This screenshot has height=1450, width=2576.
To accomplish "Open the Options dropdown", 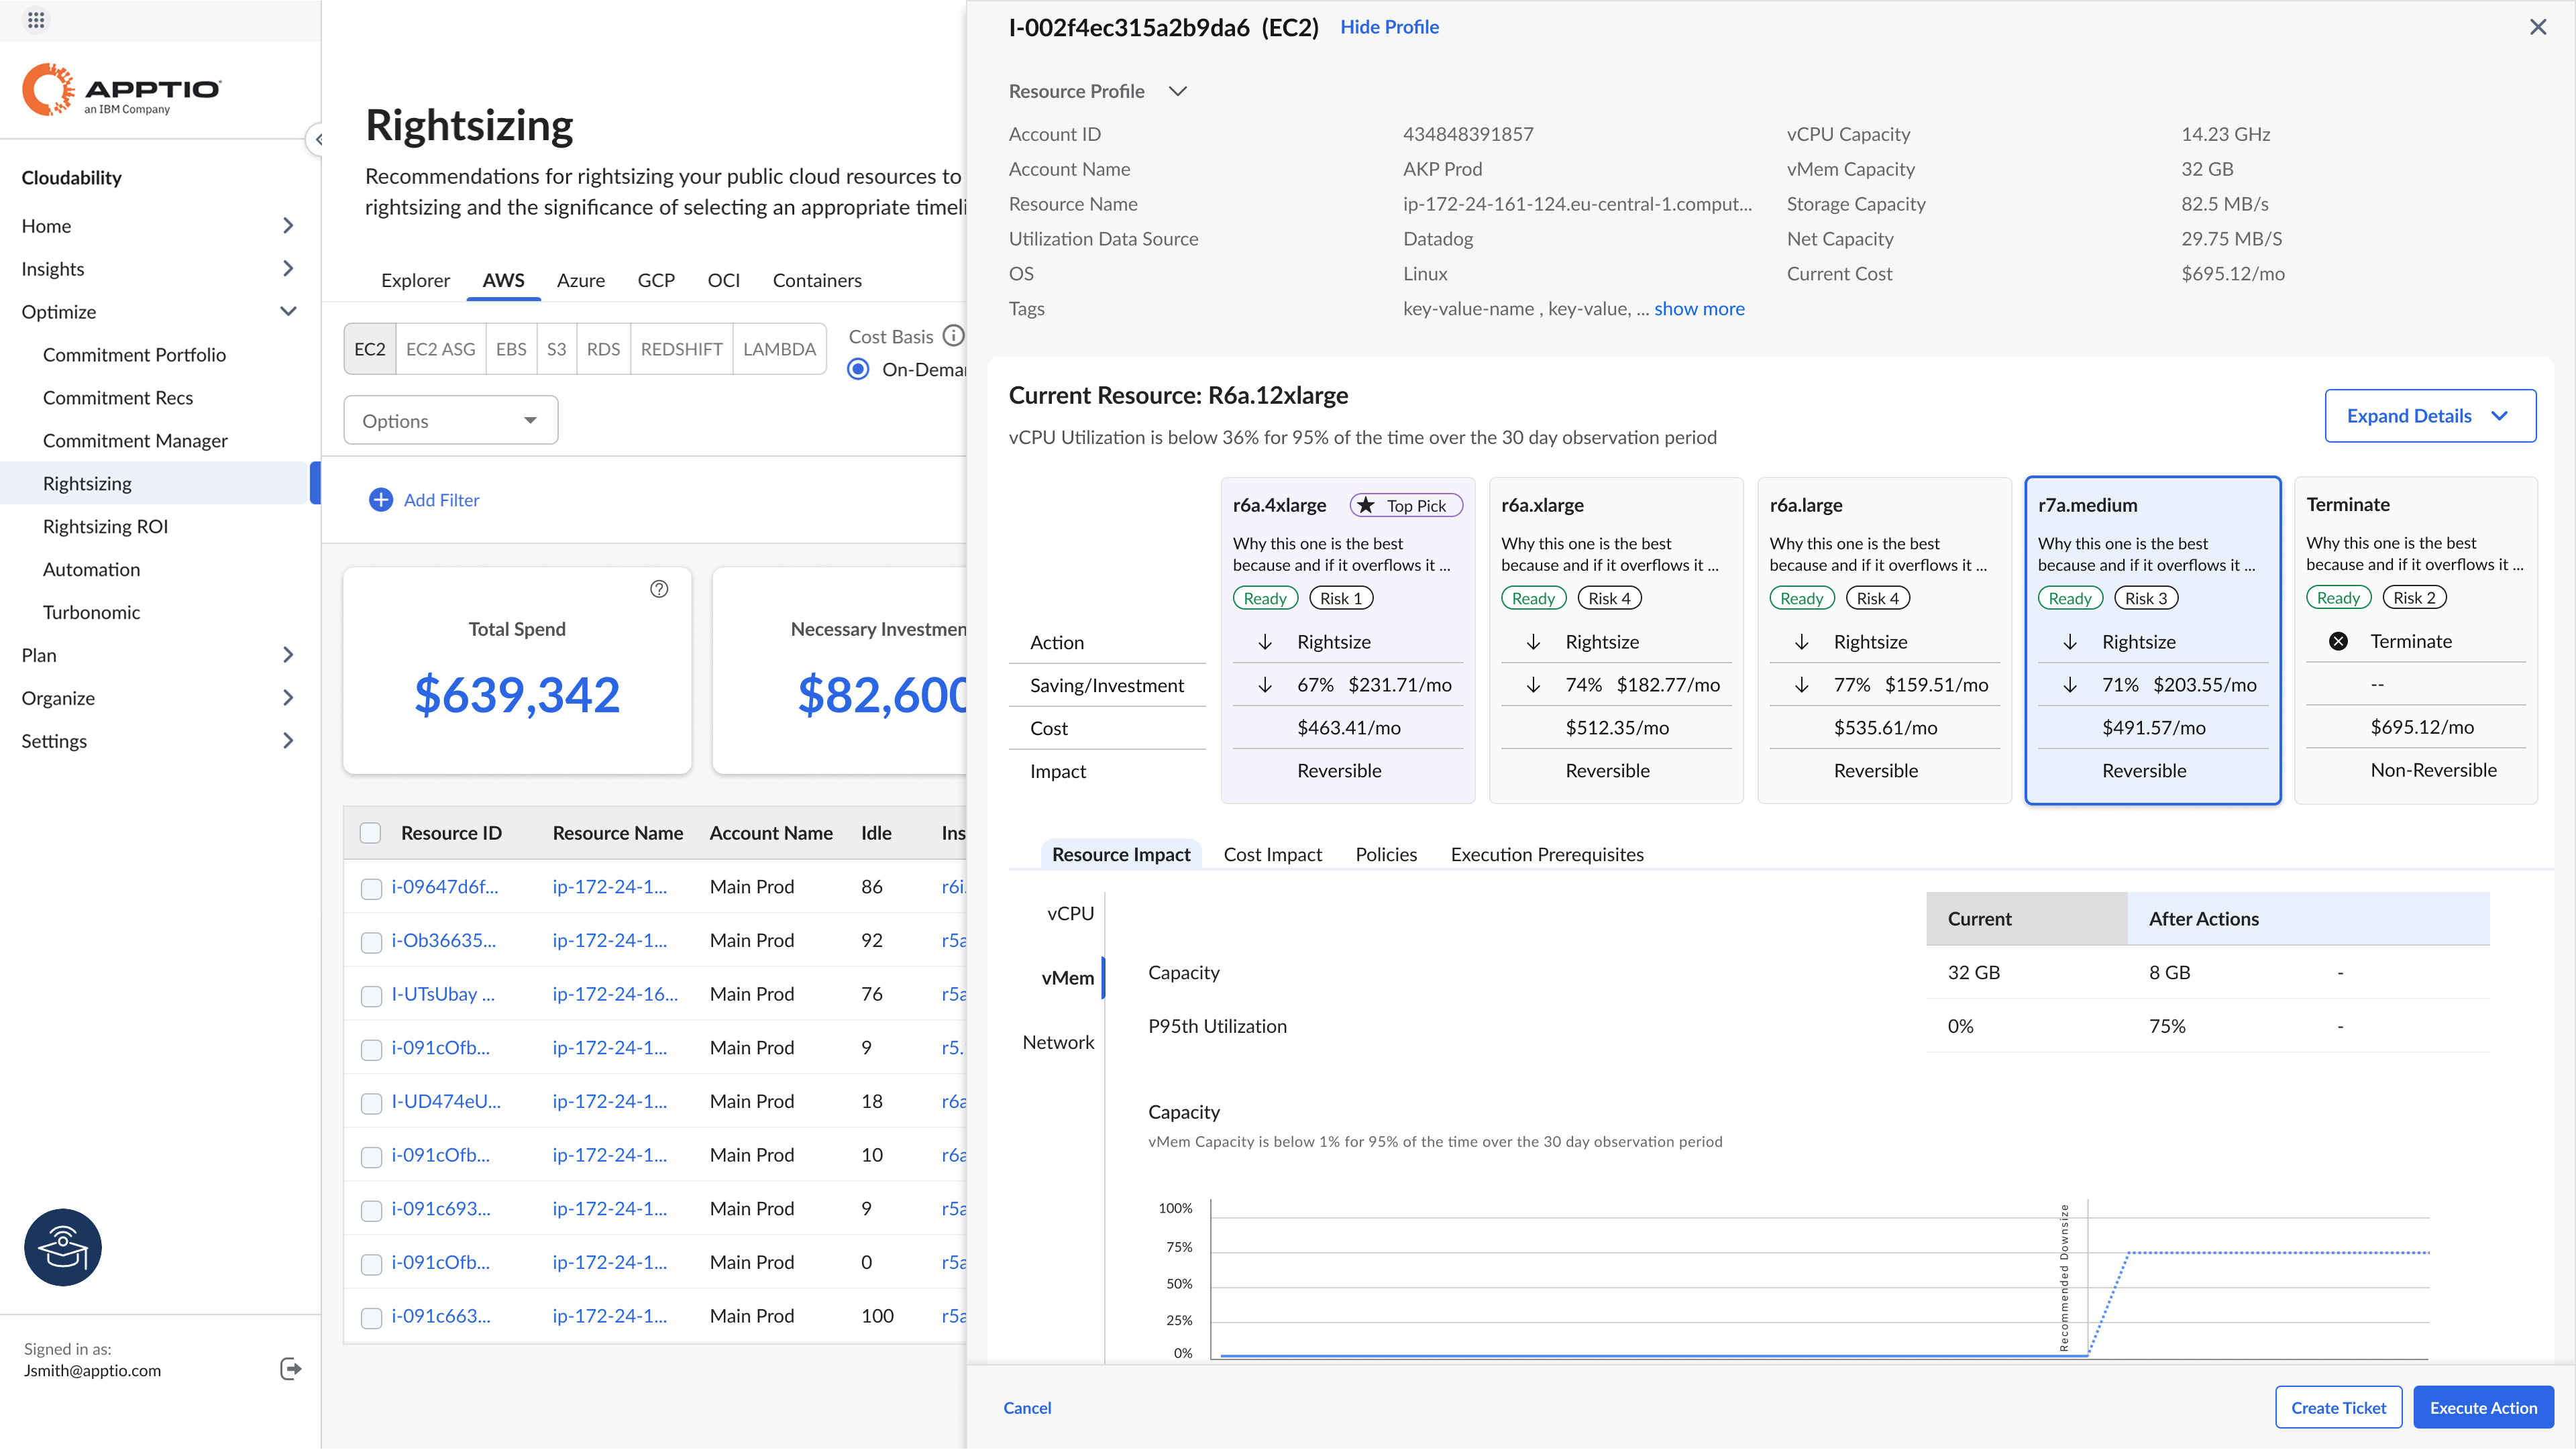I will tap(450, 420).
